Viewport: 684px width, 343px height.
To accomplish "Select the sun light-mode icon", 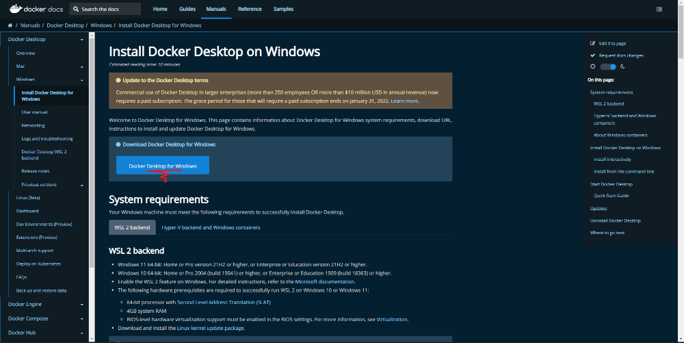I will tap(593, 67).
